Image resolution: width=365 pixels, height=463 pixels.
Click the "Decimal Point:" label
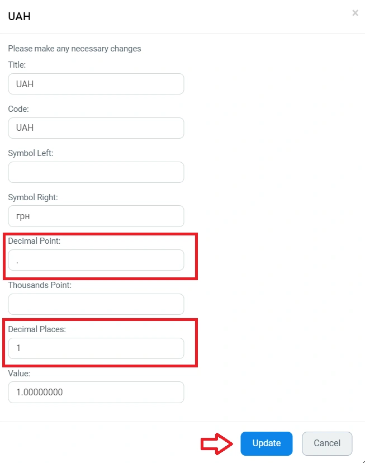[34, 241]
